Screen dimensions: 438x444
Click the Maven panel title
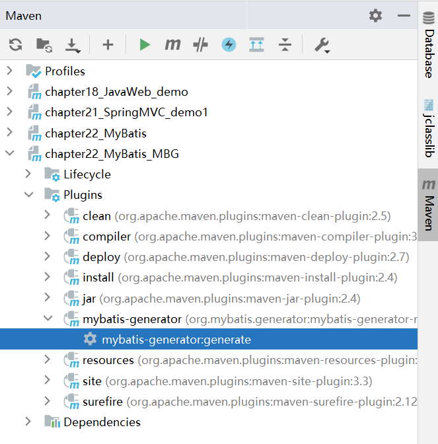[24, 16]
